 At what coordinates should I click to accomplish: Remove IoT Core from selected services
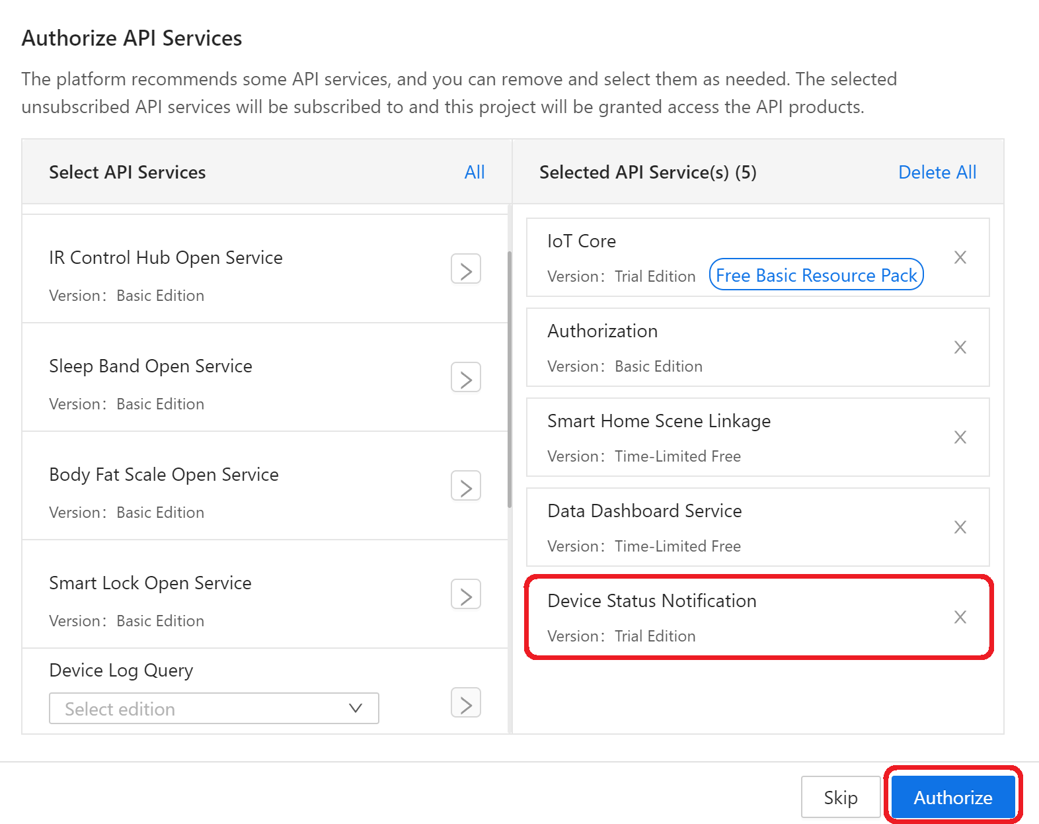(x=960, y=257)
